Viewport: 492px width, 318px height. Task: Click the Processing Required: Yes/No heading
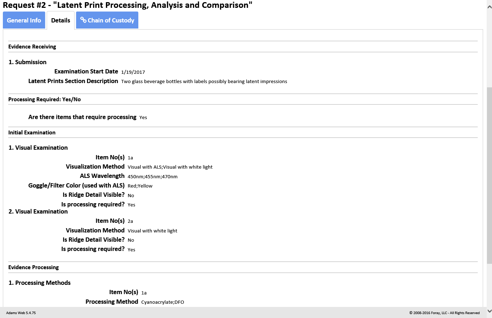45,99
